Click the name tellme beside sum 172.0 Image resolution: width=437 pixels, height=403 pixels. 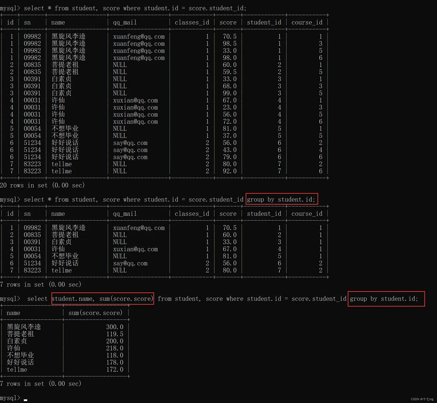coord(17,370)
